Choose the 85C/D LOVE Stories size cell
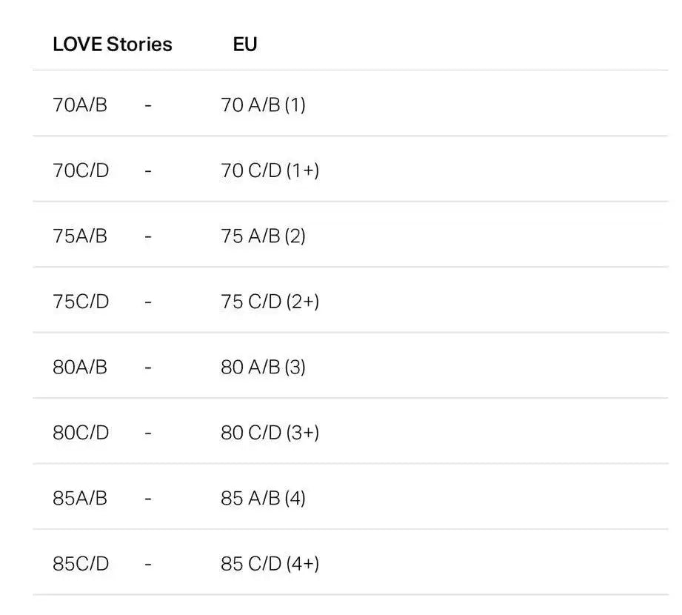Screen dimensions: 682x615 tap(81, 564)
